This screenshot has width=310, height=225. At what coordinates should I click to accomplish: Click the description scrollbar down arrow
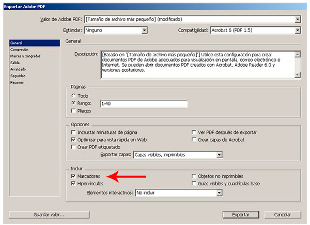[298, 75]
